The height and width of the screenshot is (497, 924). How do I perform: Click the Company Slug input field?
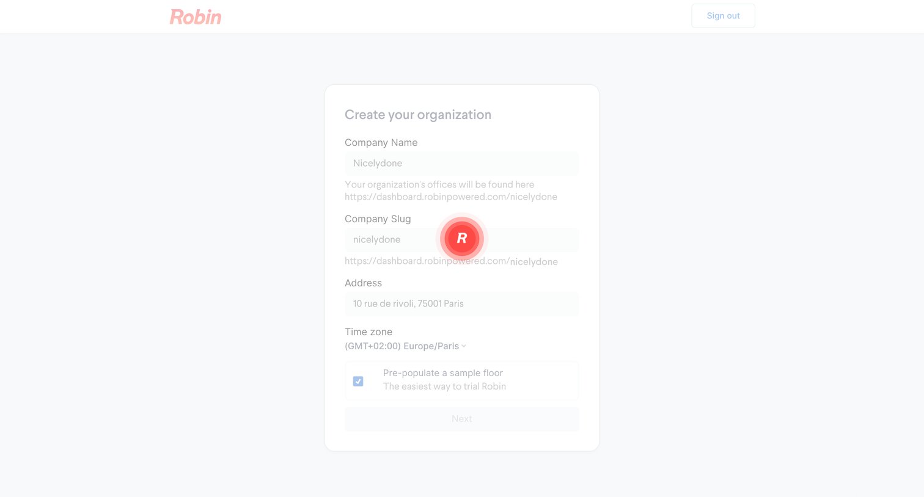pos(461,240)
